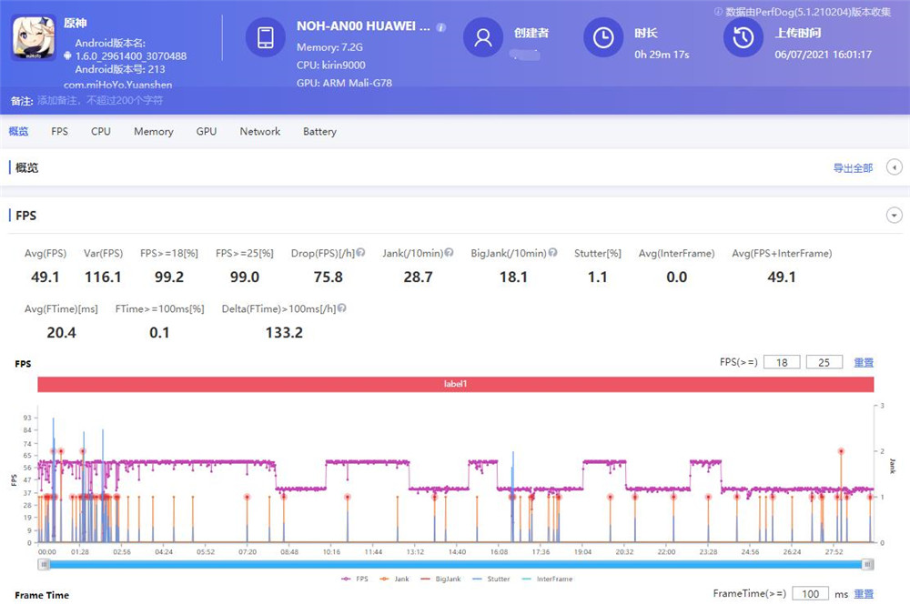Toggle the Stutter series in chart legend
The image size is (910, 605).
491,579
